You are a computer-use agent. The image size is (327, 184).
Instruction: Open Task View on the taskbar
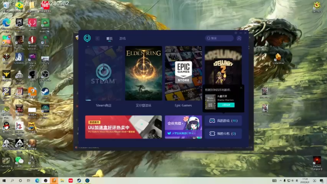(29, 180)
